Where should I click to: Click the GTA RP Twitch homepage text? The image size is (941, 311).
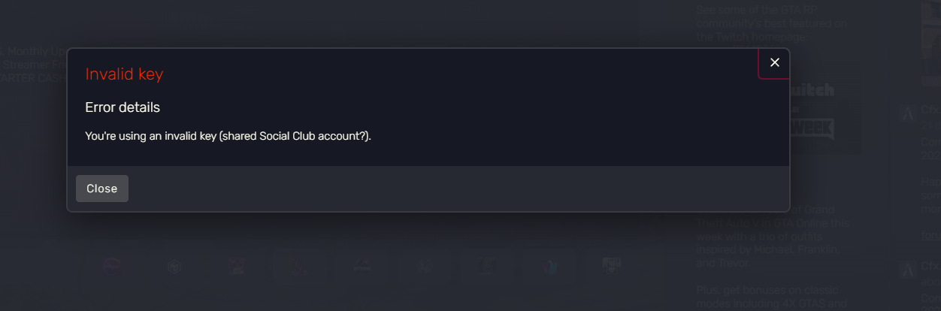click(772, 23)
